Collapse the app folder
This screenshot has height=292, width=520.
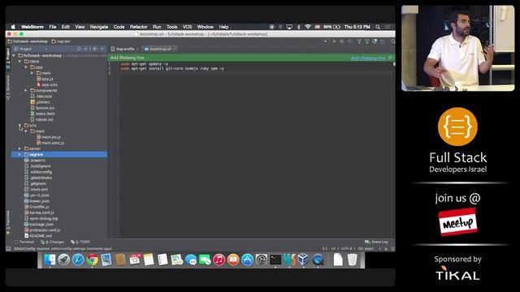coord(26,67)
